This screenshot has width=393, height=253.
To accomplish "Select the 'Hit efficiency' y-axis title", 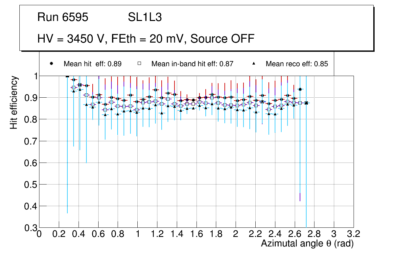I will click(14, 102).
